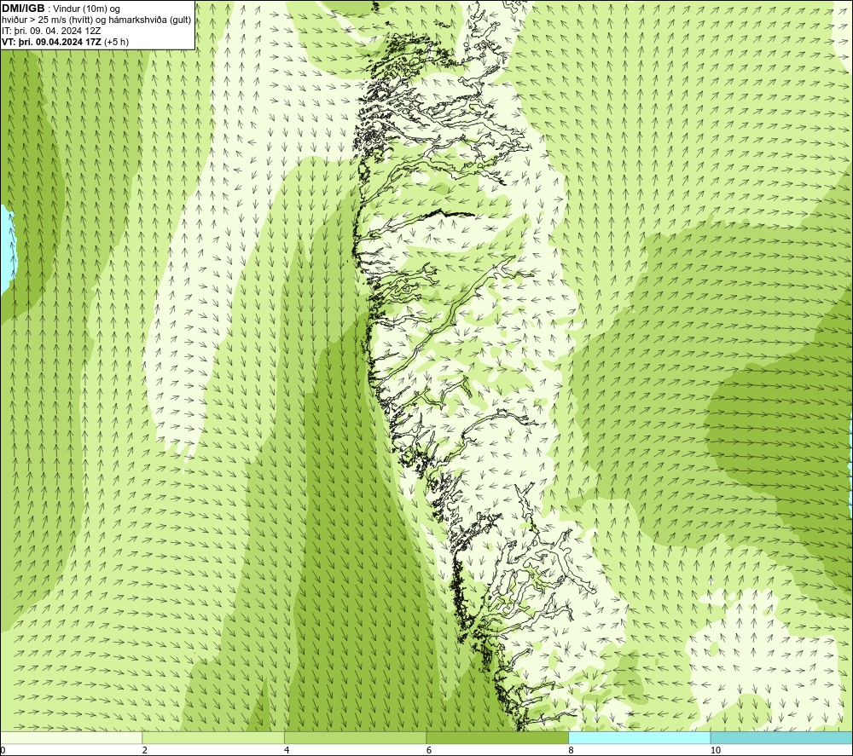Click the scale label '4'
853x756 pixels.
click(287, 750)
